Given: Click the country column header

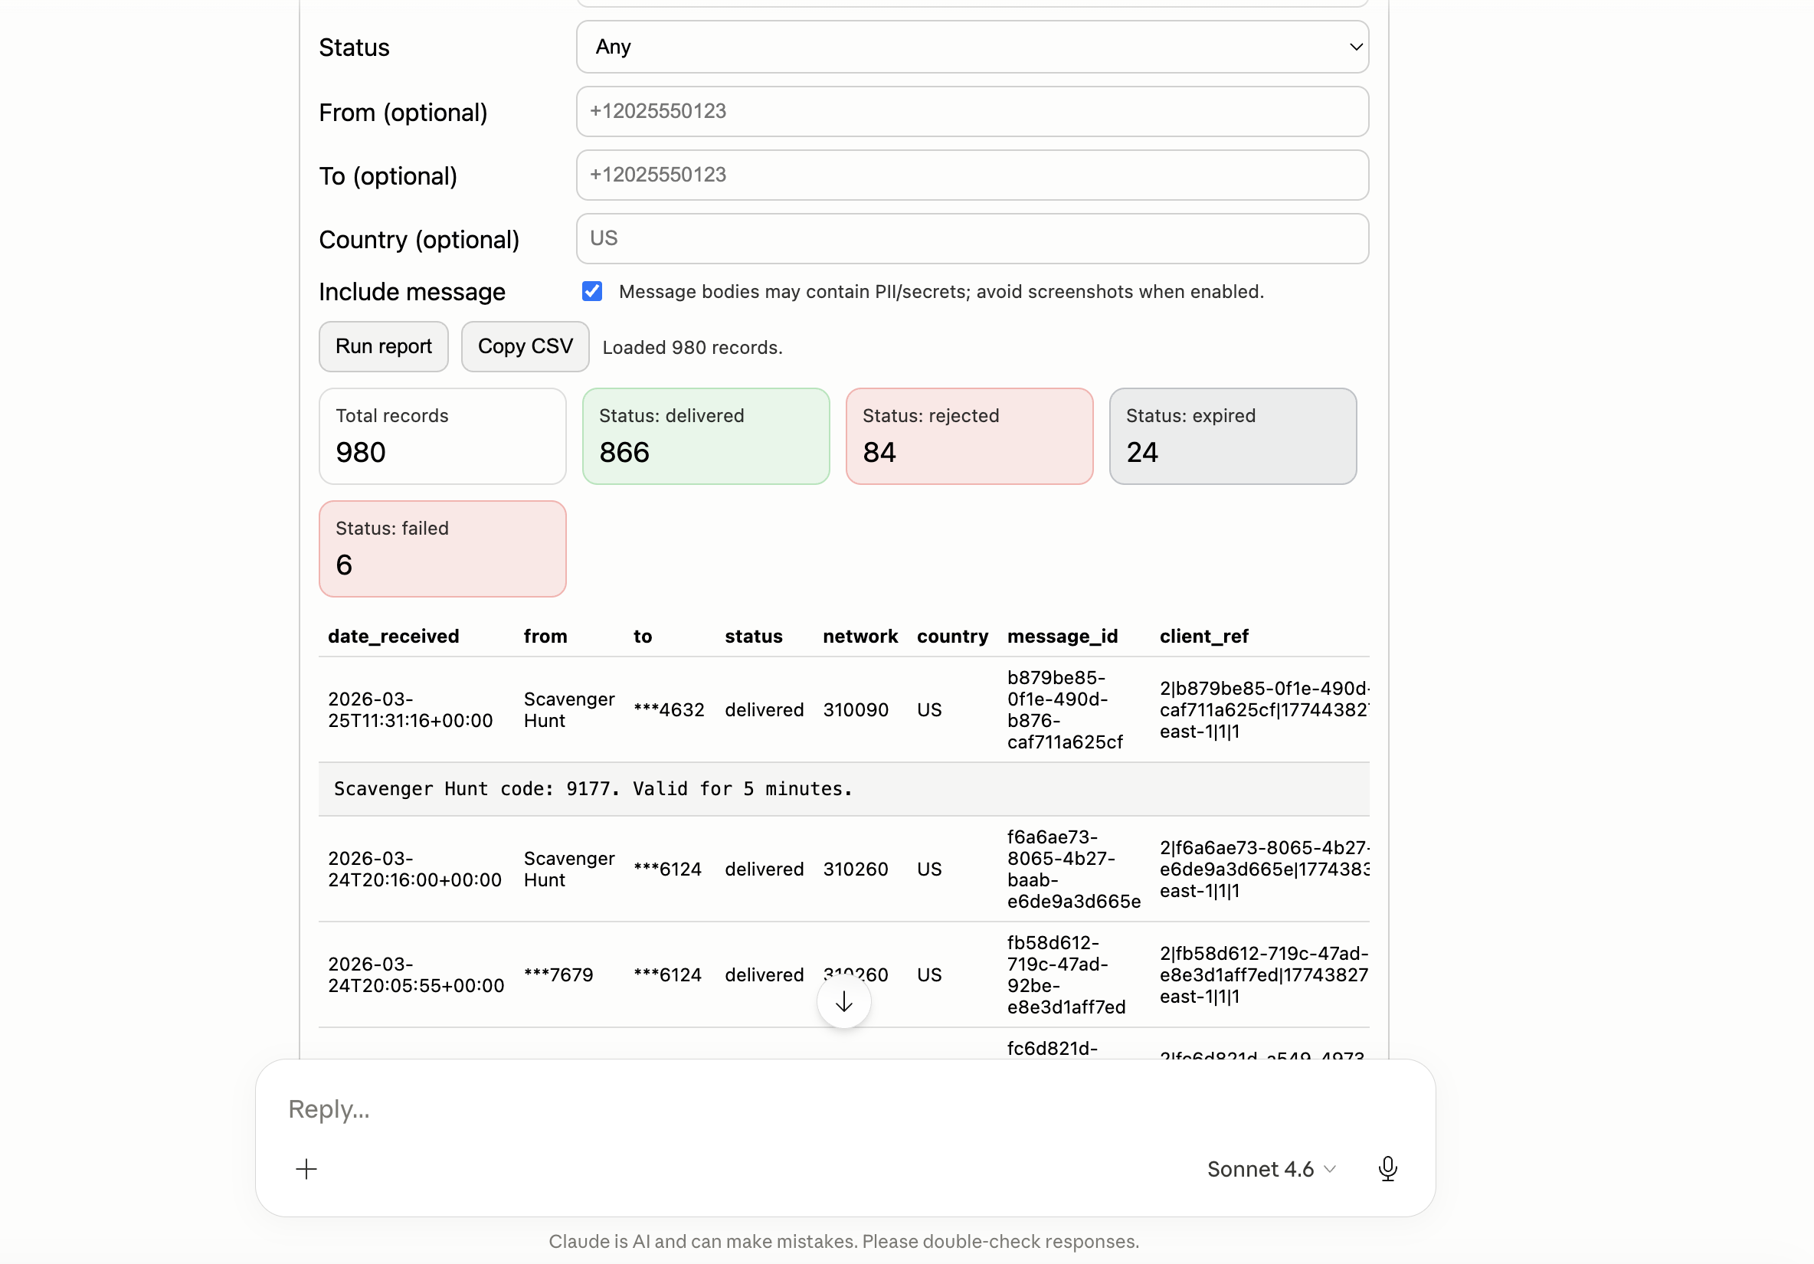Looking at the screenshot, I should 952,636.
